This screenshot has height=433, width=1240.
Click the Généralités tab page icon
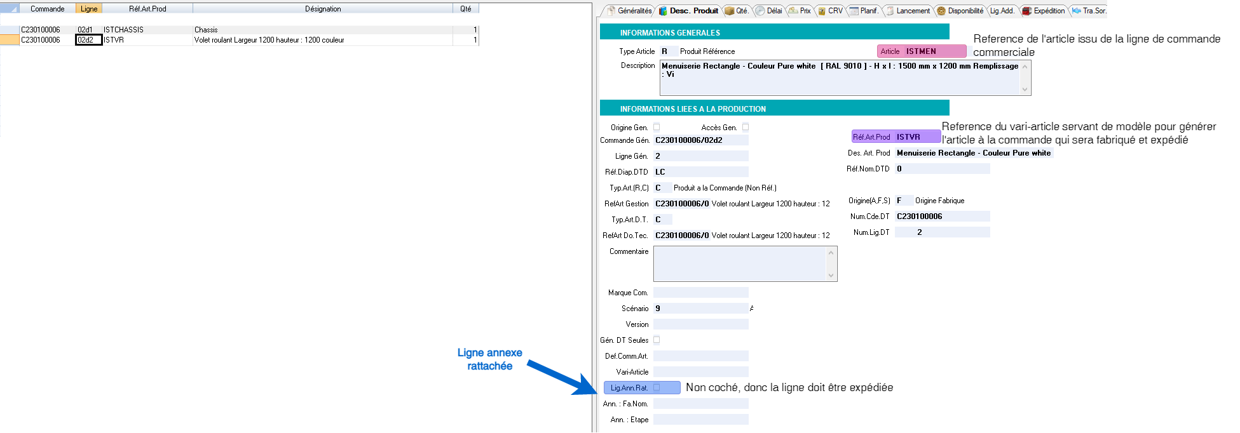point(611,11)
